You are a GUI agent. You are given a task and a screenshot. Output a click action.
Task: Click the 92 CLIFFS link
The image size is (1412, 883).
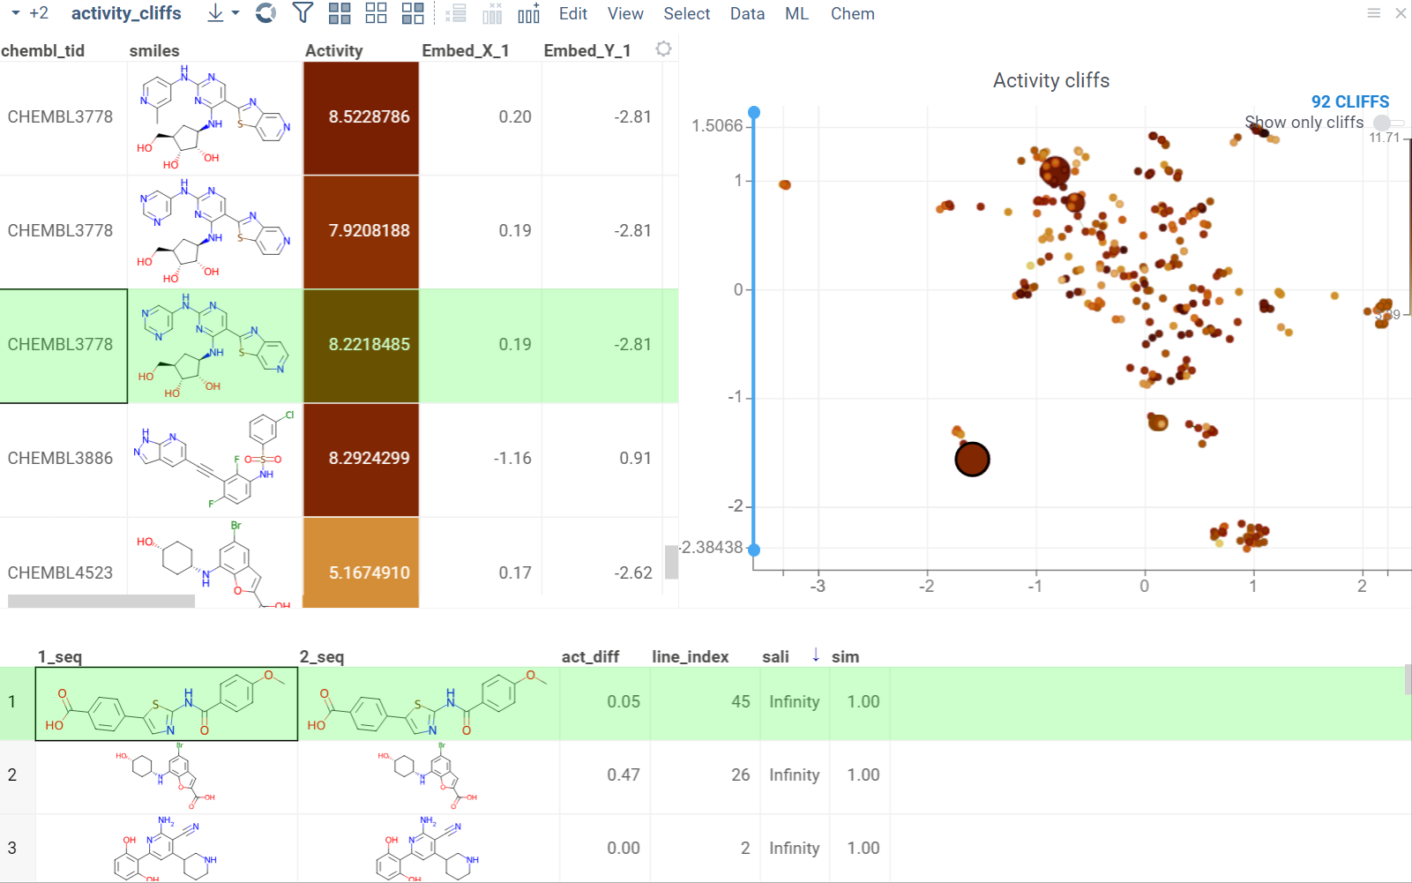pyautogui.click(x=1349, y=101)
